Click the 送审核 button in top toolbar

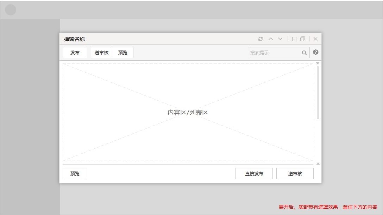pyautogui.click(x=102, y=53)
